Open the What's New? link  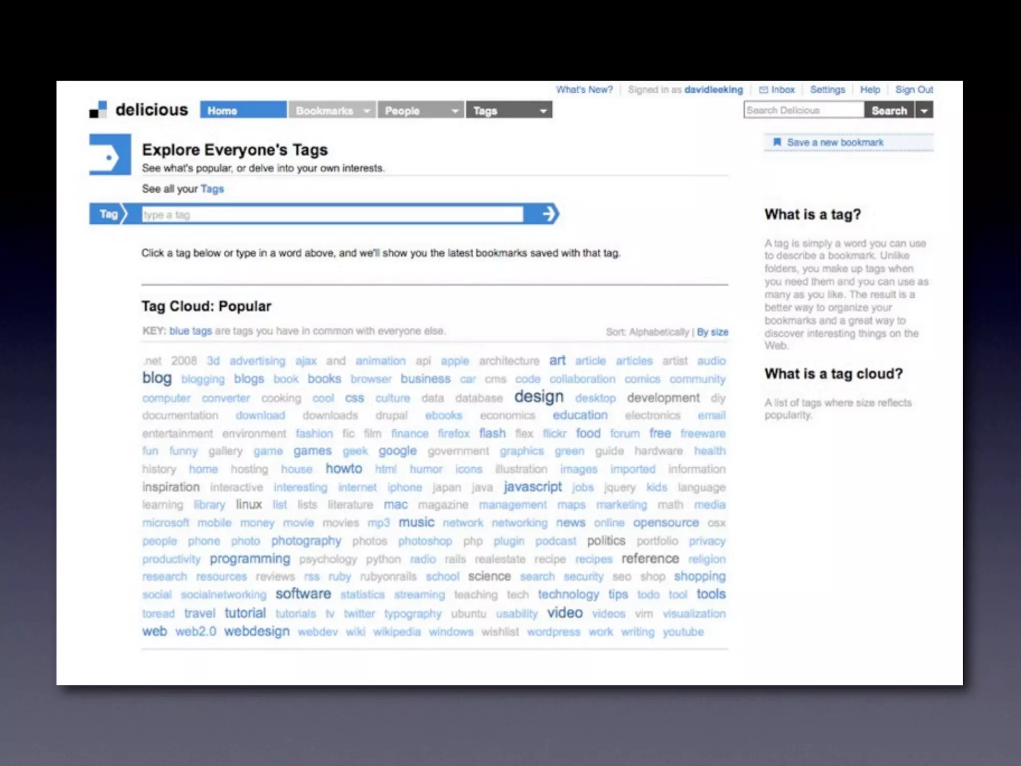(584, 90)
